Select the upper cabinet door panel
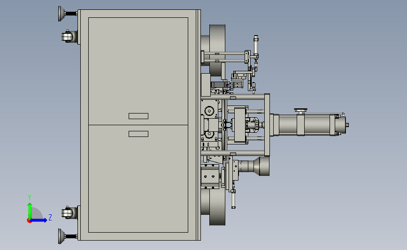Image resolution: width=407 pixels, height=250 pixels. 138,71
